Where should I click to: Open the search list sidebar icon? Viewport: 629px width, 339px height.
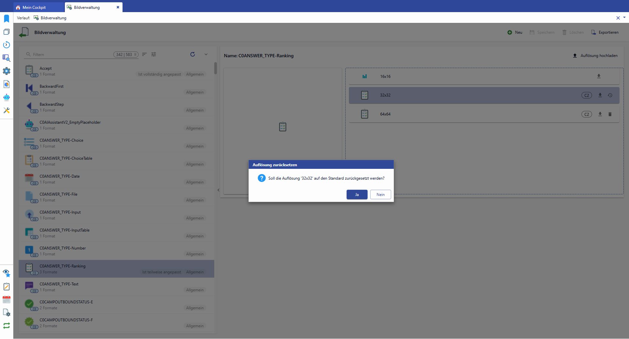(7, 58)
